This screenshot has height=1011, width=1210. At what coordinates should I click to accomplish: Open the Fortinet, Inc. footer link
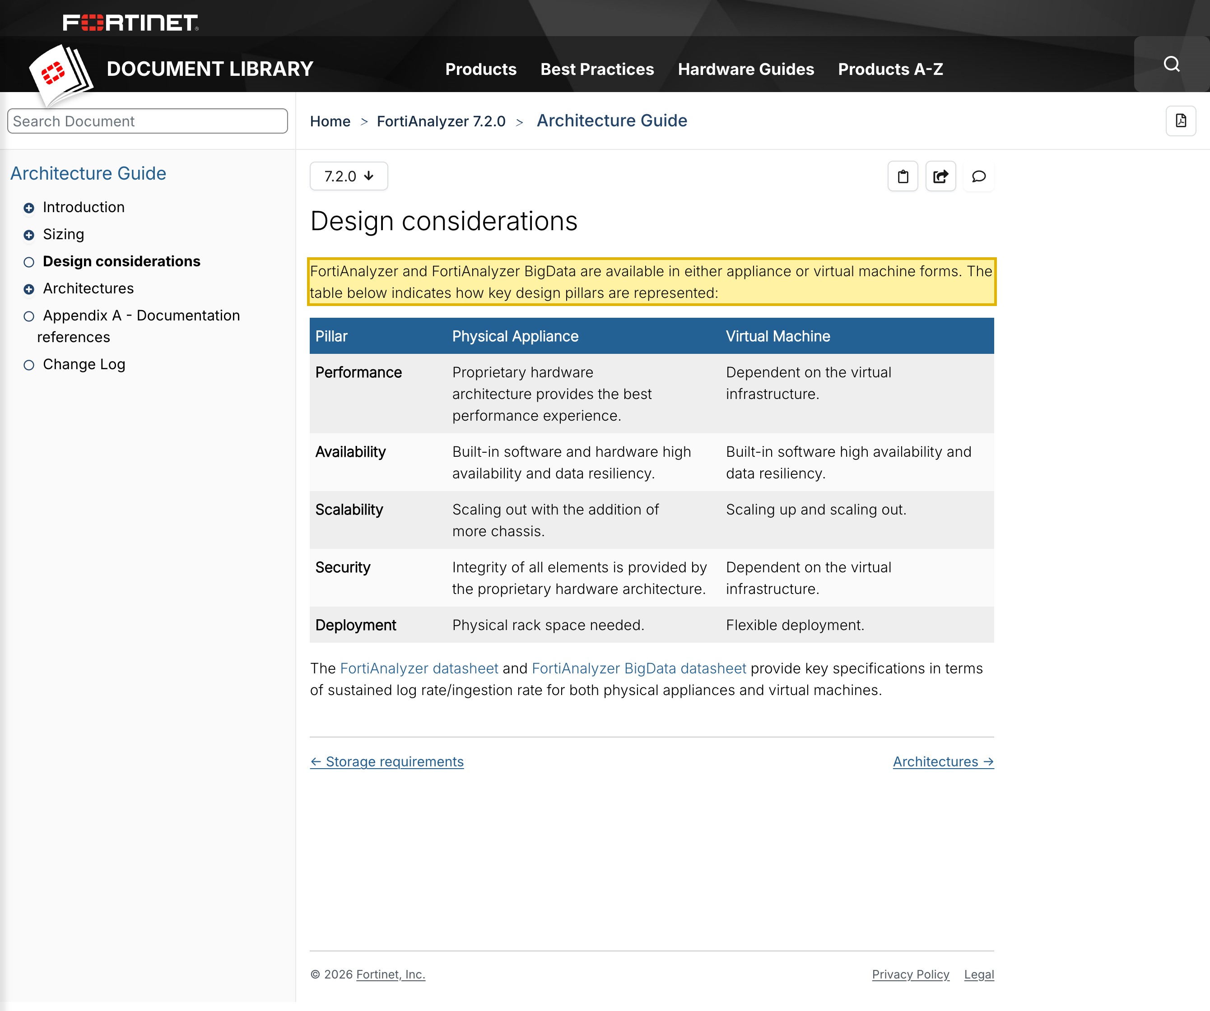391,974
